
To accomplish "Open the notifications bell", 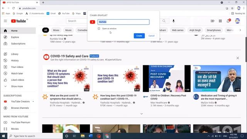I will (x=228, y=21).
